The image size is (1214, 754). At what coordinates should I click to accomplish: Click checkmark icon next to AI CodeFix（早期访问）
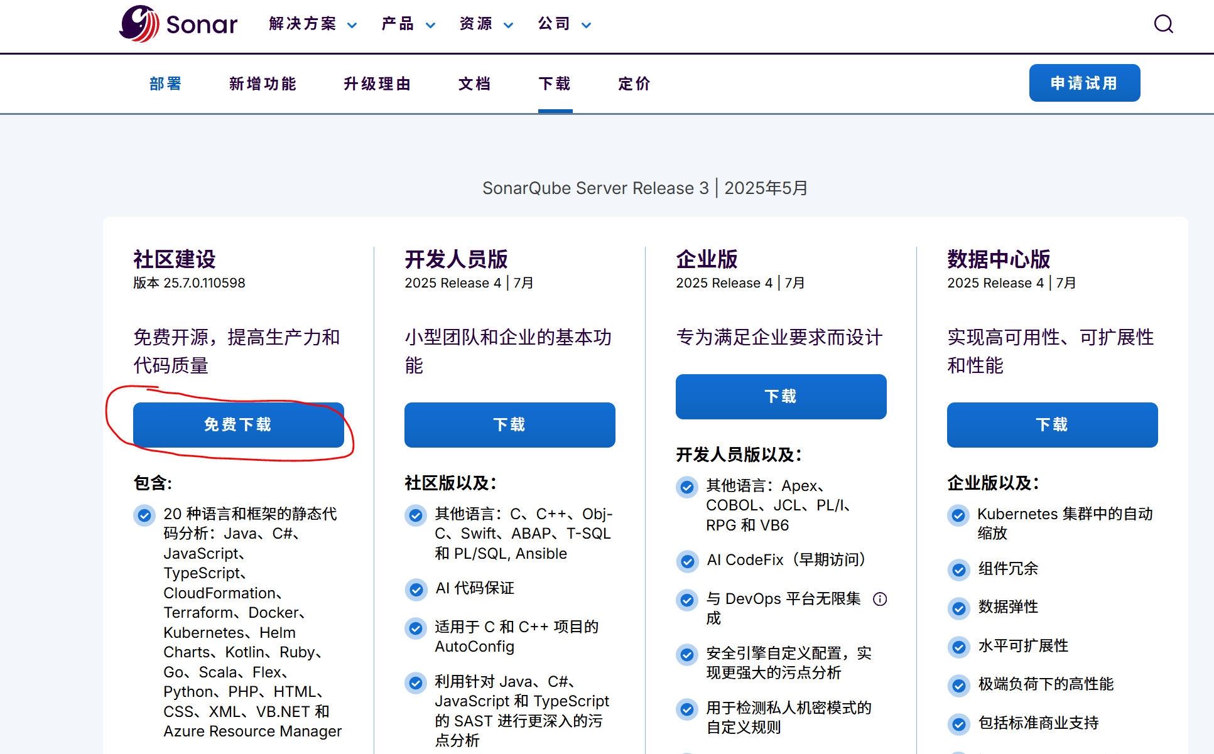[687, 561]
